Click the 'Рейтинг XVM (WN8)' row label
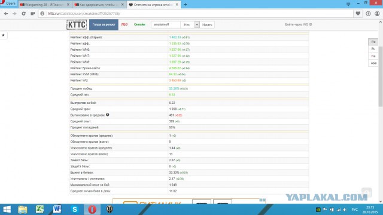This screenshot has height=215, width=383. click(84, 74)
